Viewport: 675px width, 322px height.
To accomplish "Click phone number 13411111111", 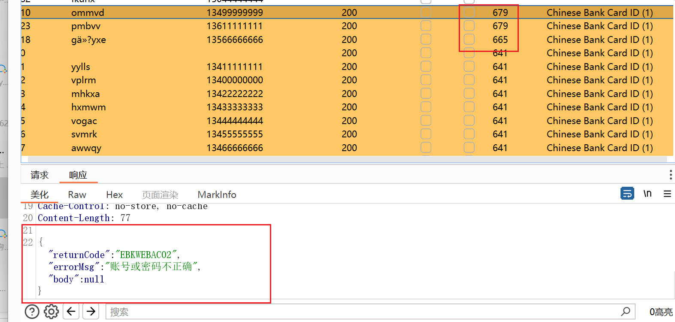I will click(235, 67).
